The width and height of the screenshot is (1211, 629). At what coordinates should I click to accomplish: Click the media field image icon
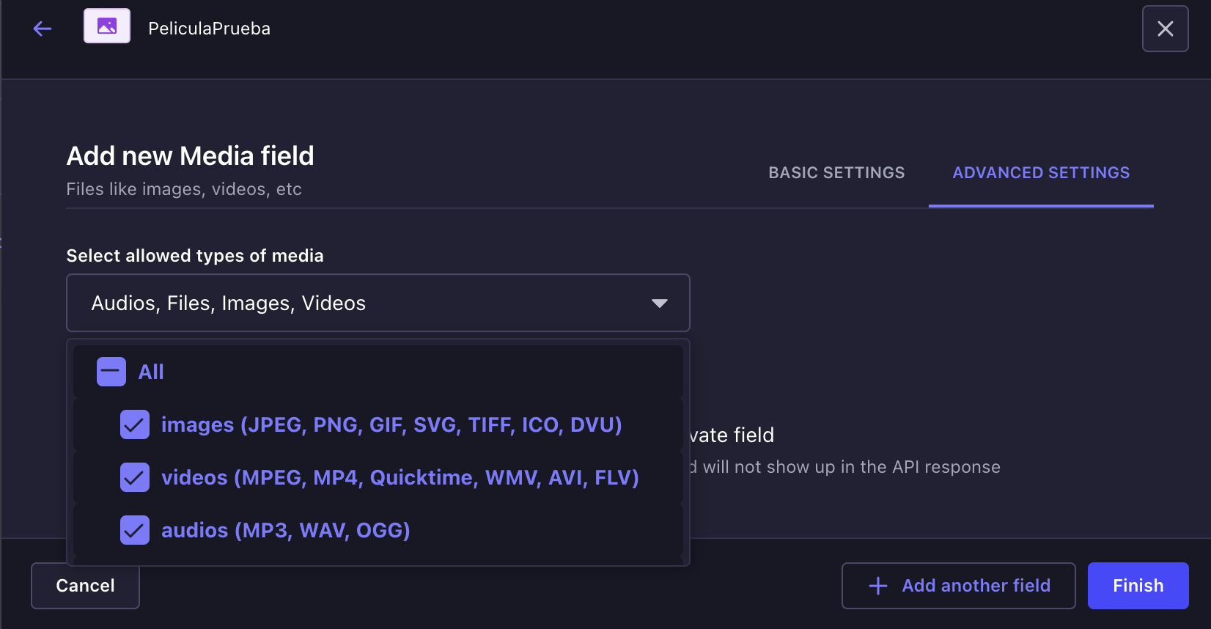(107, 26)
